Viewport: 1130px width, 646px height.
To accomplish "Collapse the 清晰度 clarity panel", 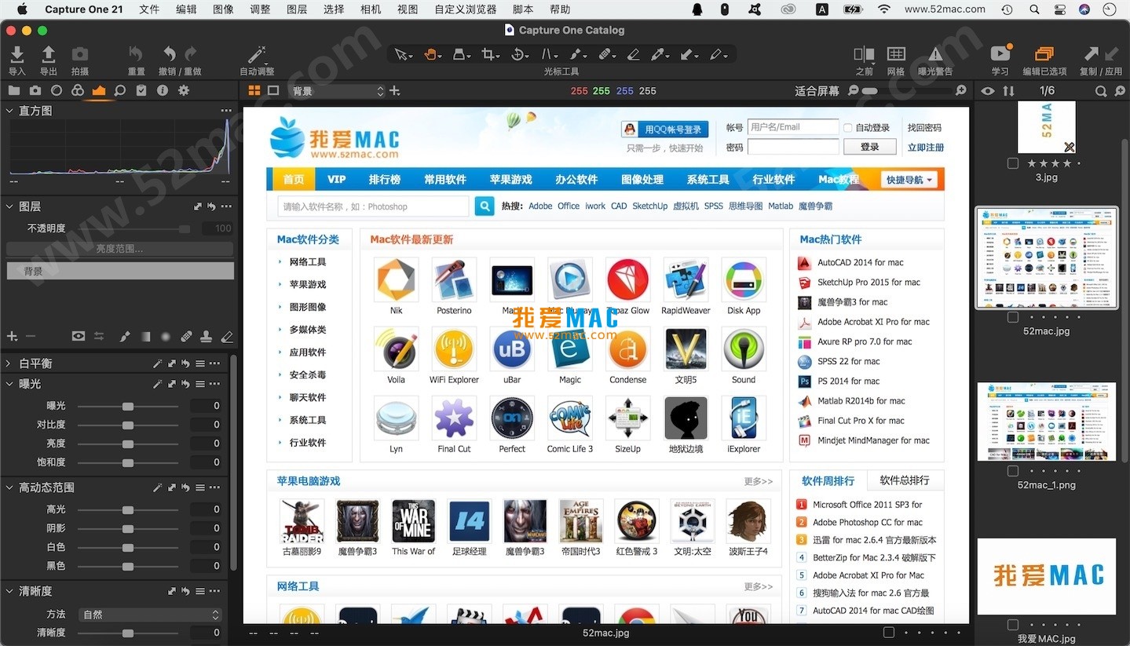I will click(9, 591).
